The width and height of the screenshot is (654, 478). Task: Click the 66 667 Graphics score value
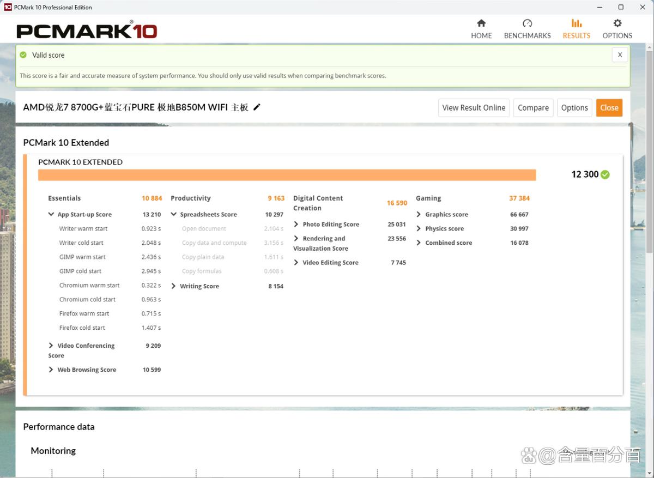pos(519,215)
